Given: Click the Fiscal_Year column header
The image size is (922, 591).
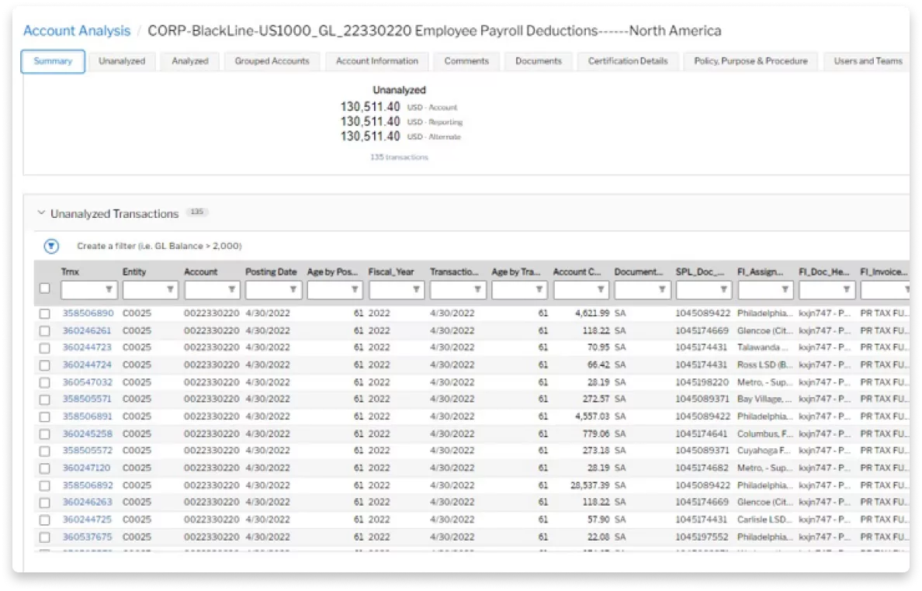Looking at the screenshot, I should 391,272.
